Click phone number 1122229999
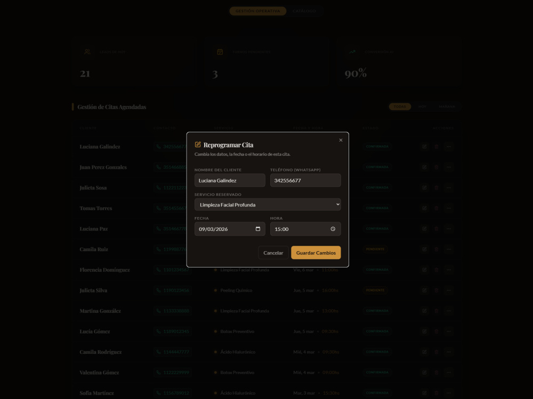This screenshot has width=533, height=399. click(173, 372)
